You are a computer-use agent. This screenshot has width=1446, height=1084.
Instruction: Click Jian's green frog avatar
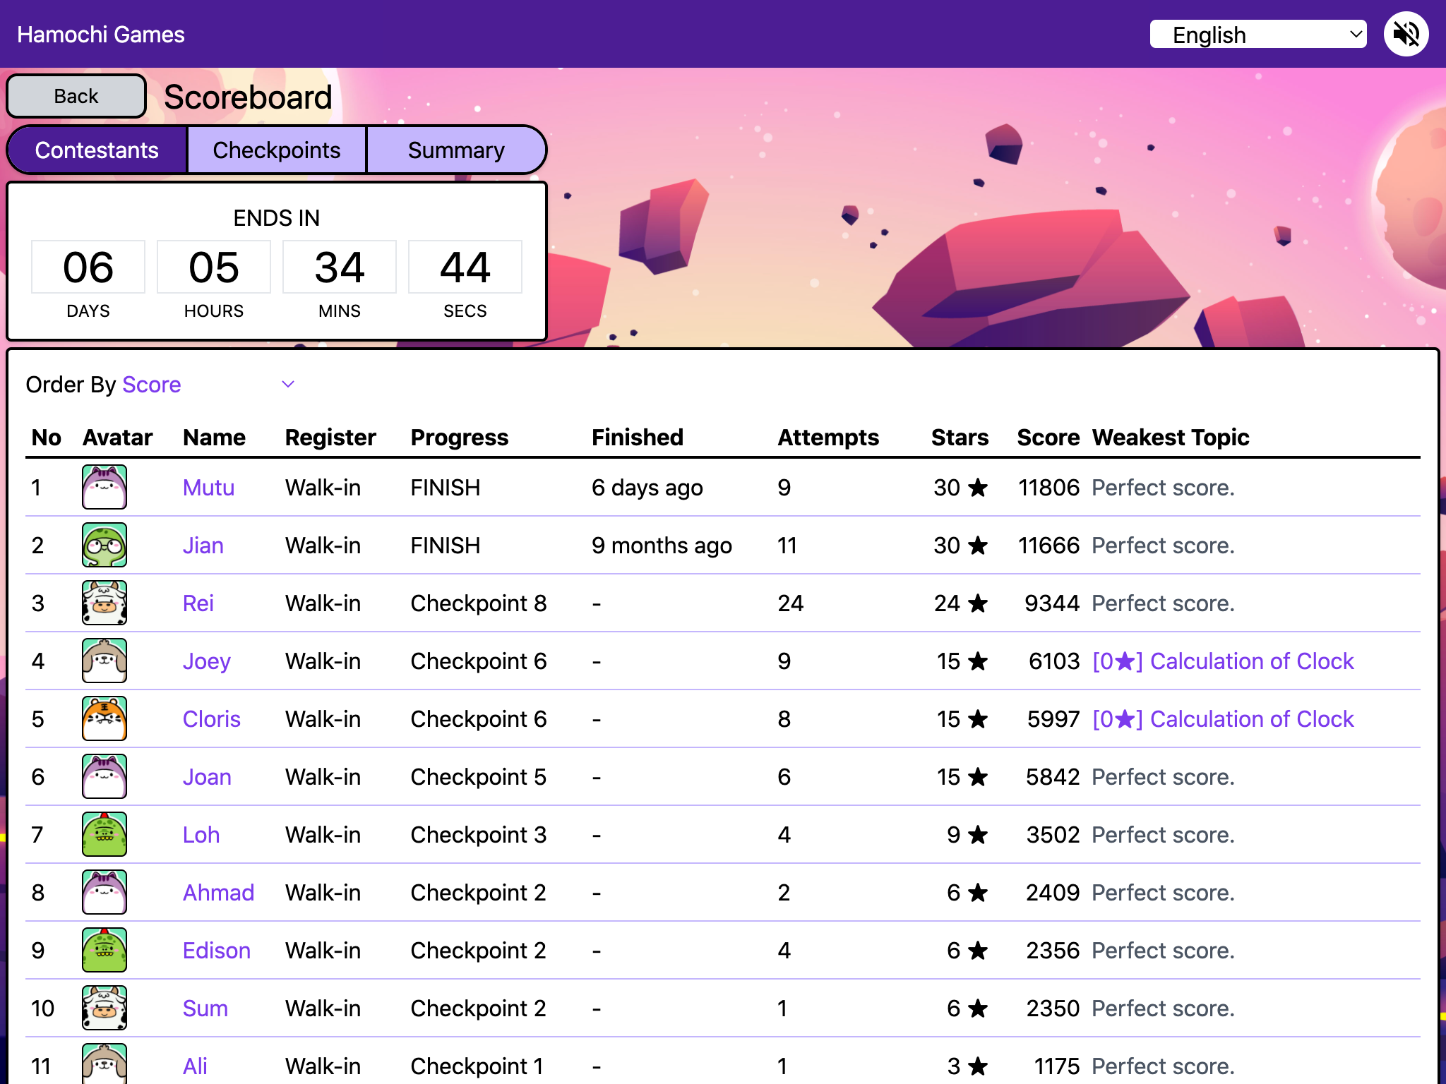(104, 545)
